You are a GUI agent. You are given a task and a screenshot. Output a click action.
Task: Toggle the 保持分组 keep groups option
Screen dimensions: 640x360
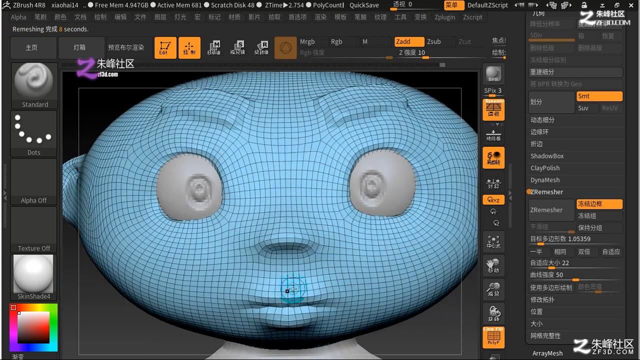[x=599, y=228]
